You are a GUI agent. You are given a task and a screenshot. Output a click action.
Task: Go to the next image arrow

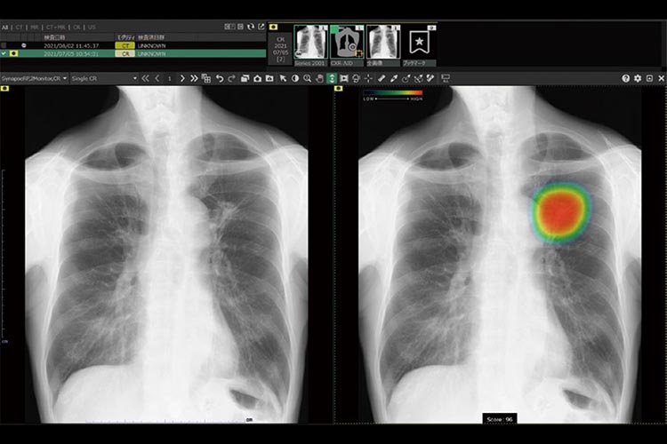[x=182, y=78]
